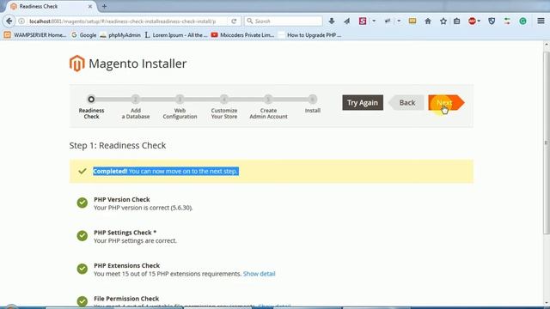
Task: Show bookmarks list clipboard icon
Action: (456, 21)
